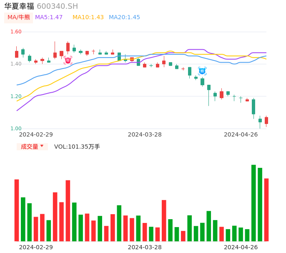Click the last red candlestick at far right
Image resolution: width=286 pixels, height=253 pixels.
(266, 121)
